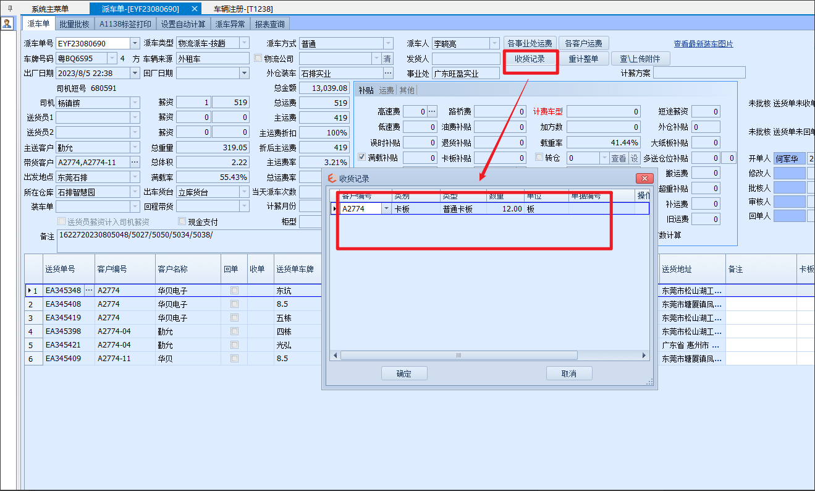Image resolution: width=815 pixels, height=491 pixels.
Task: Click 取消 in 收货记录 dialog
Action: (569, 374)
